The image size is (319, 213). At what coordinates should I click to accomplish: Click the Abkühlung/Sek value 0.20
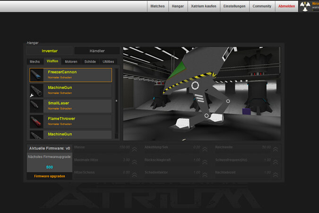pyautogui.click(x=197, y=147)
